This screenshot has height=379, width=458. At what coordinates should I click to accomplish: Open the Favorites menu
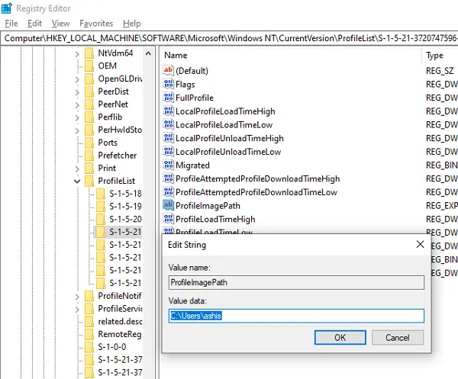tap(96, 24)
